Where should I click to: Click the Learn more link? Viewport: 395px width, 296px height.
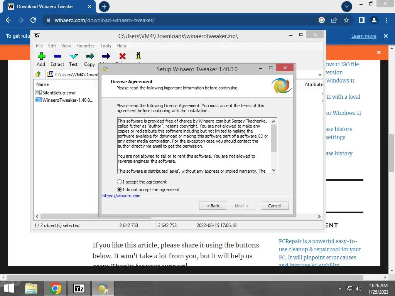coord(364,36)
